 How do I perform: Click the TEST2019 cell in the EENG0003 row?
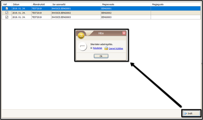click(41, 17)
